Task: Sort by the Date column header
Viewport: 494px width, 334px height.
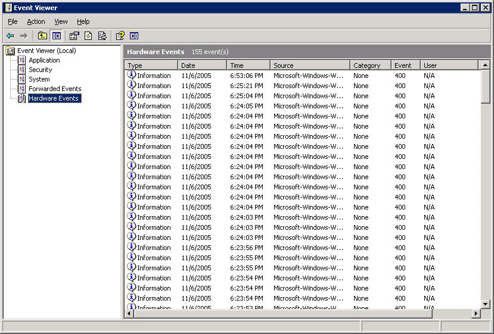Action: click(202, 65)
